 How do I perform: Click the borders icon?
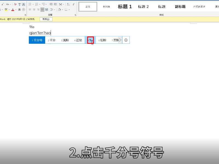click(66, 10)
